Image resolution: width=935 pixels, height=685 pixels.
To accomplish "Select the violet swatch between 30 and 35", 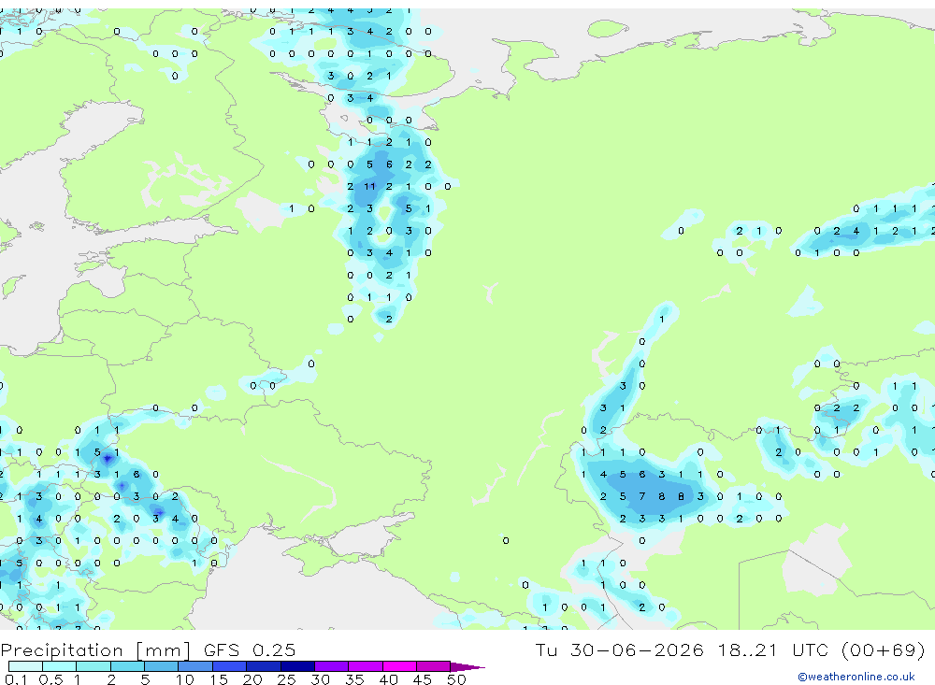I will (332, 666).
